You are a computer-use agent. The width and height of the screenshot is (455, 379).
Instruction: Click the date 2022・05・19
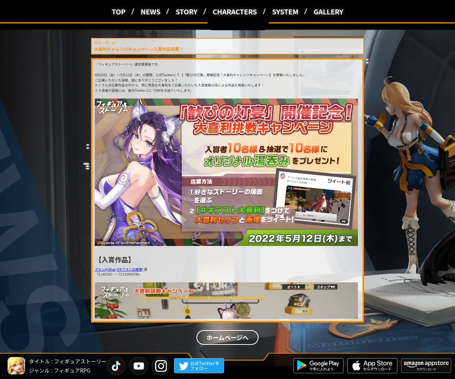click(105, 42)
